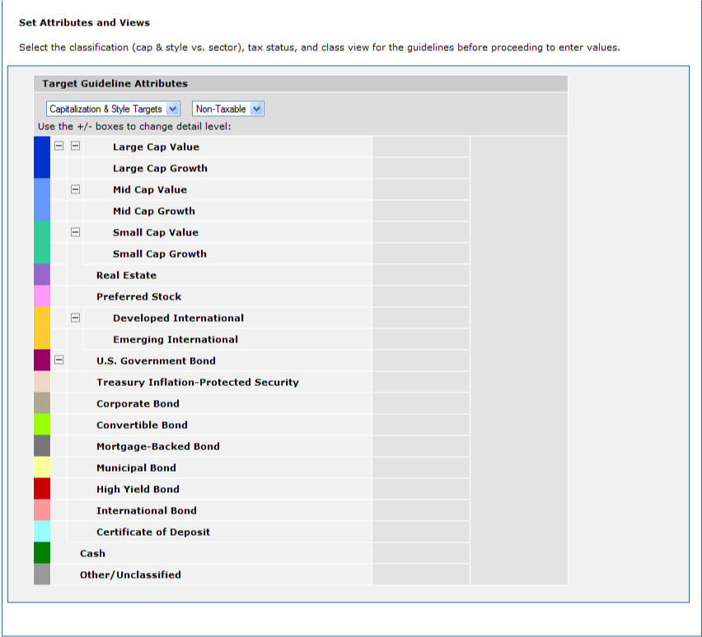Viewport: 702px width, 637px height.
Task: Click the dark green Cash color swatch
Action: tap(42, 553)
